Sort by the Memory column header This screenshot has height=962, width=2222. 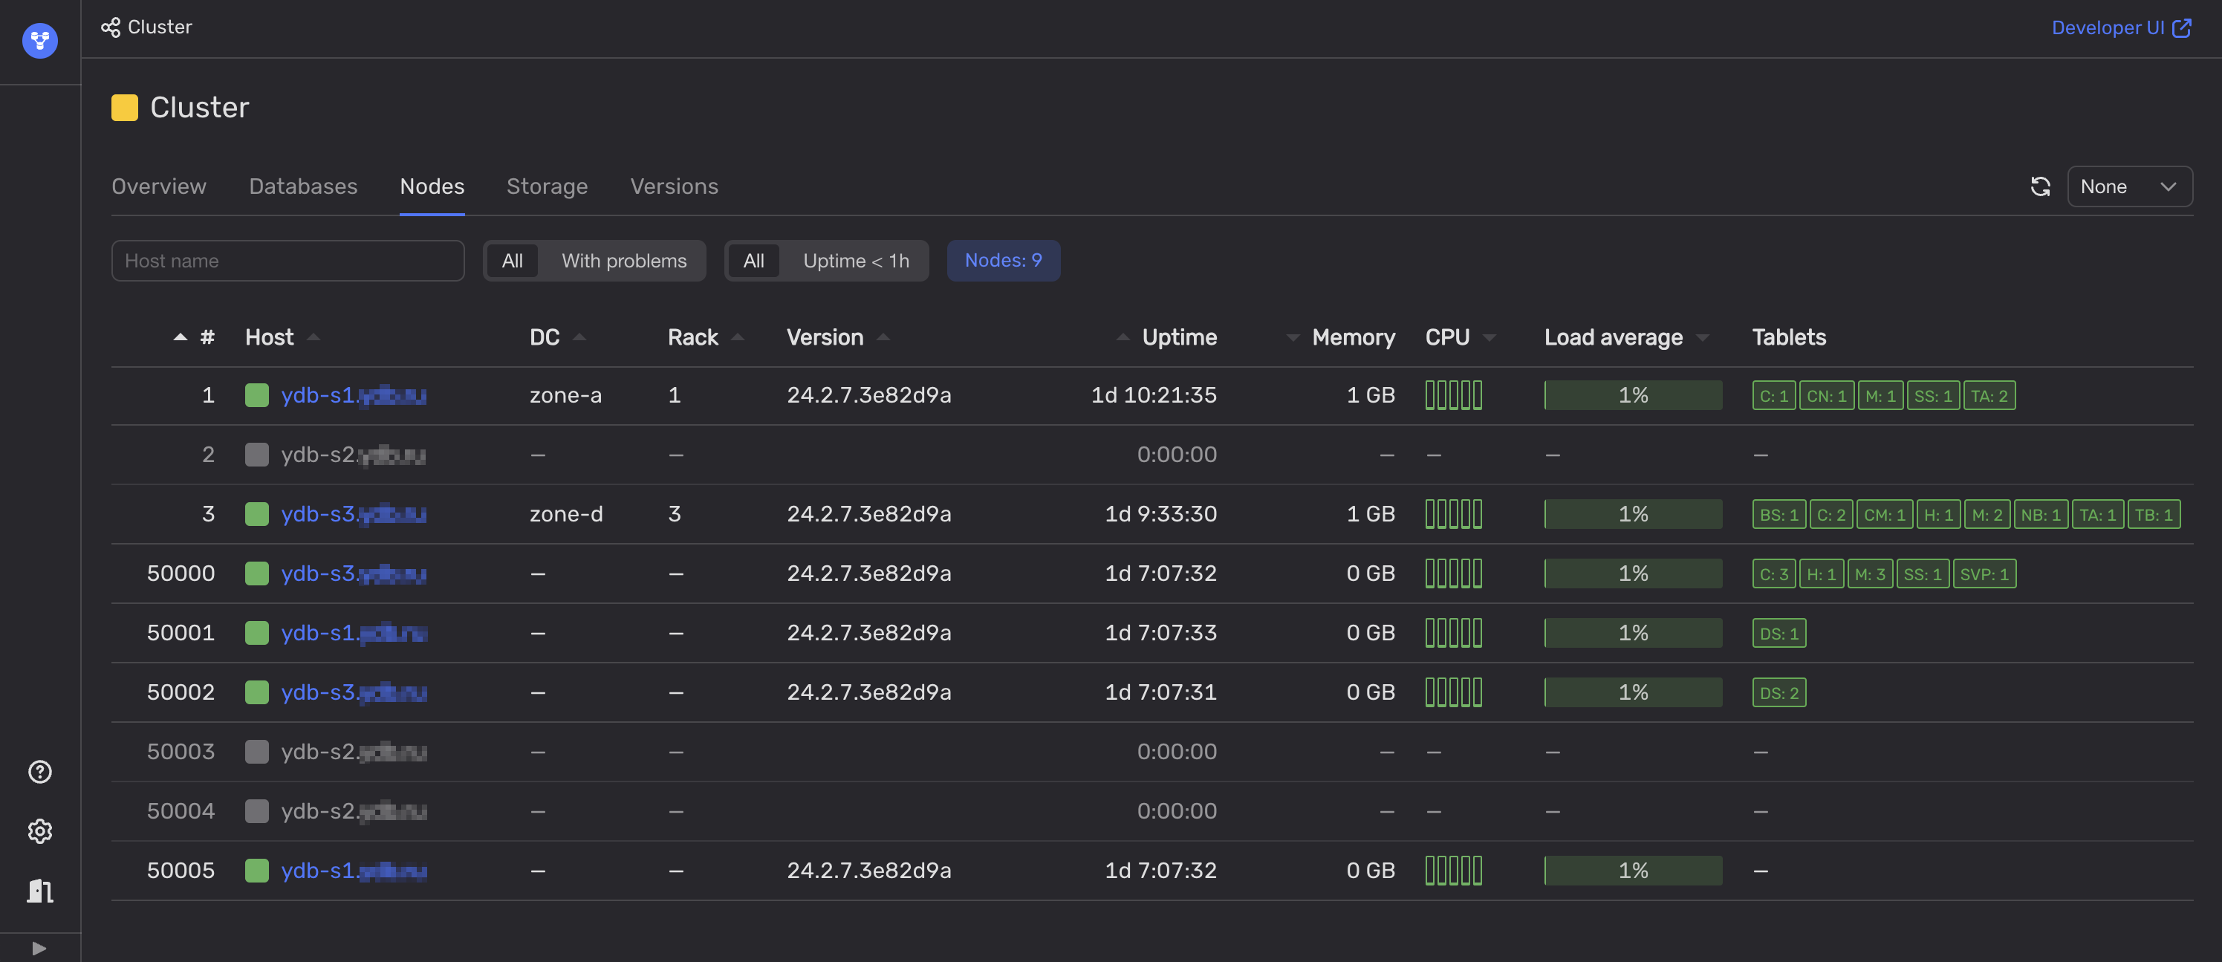pos(1353,337)
